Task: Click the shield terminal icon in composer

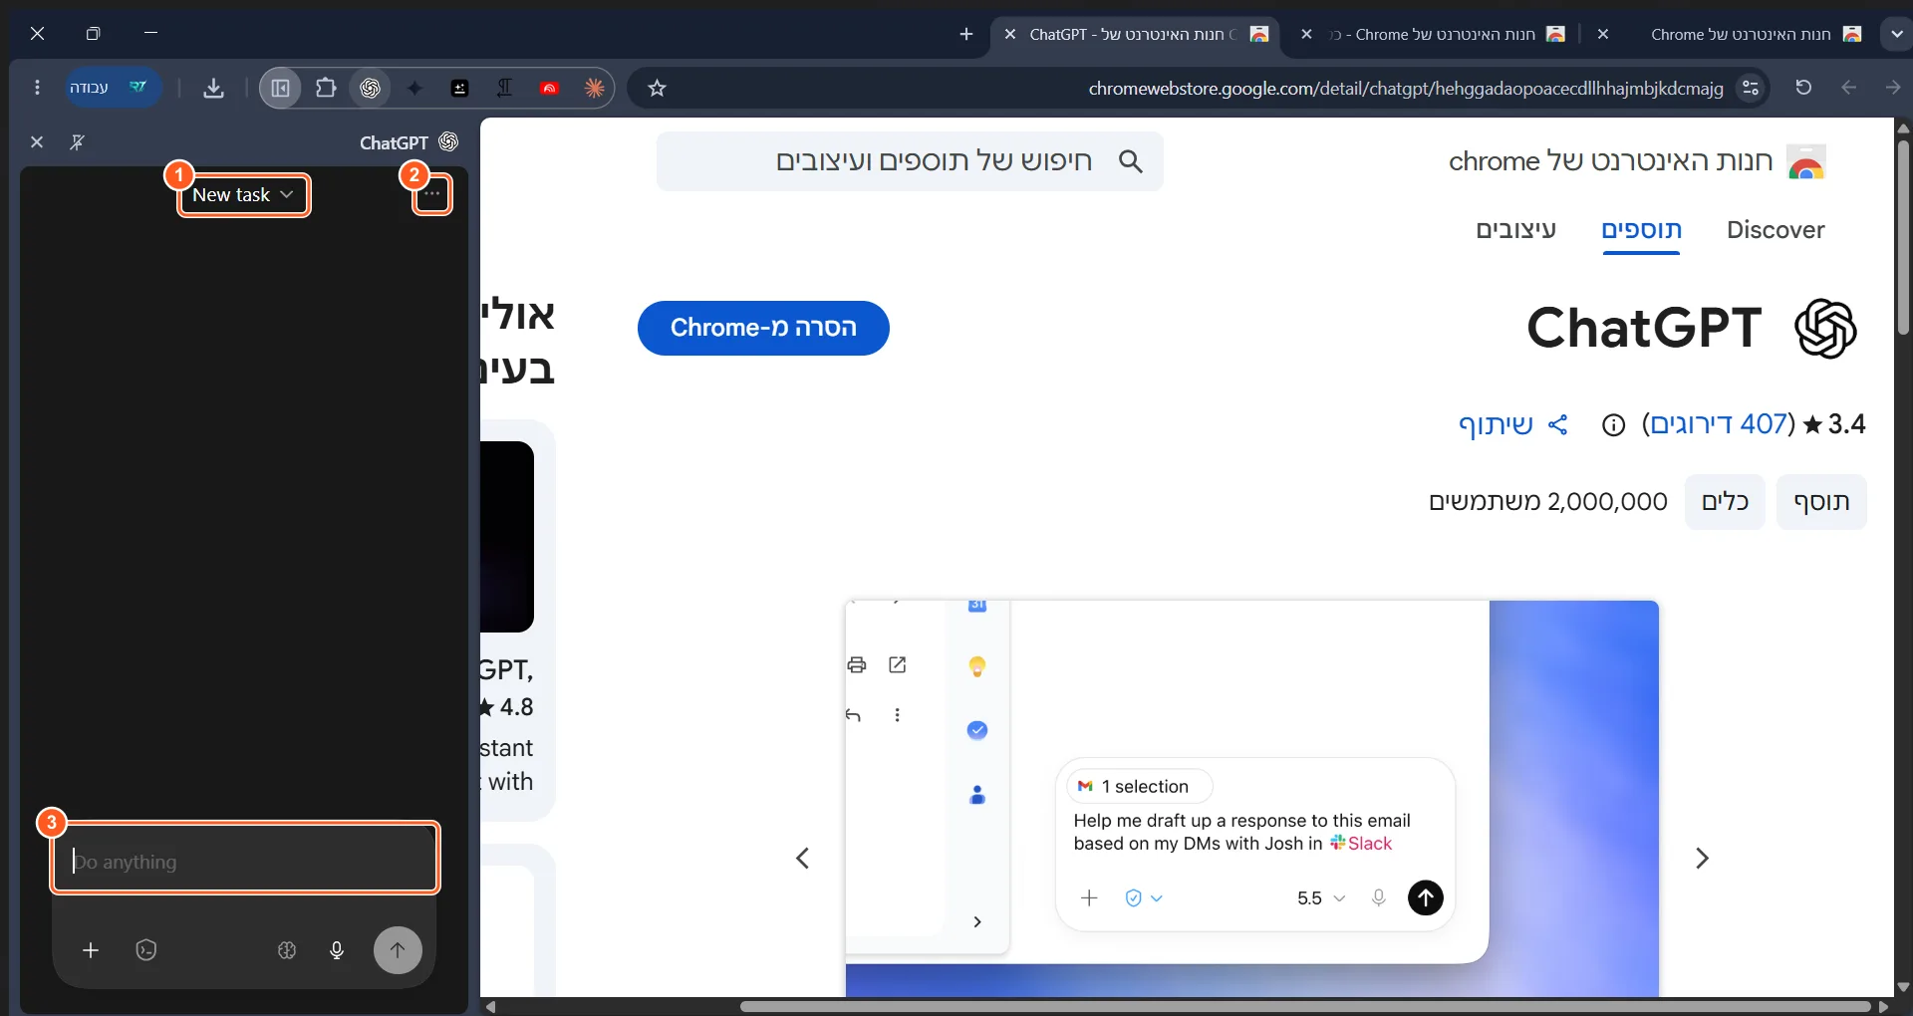Action: click(x=146, y=950)
